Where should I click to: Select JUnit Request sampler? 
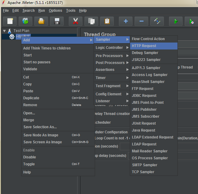[154, 123]
